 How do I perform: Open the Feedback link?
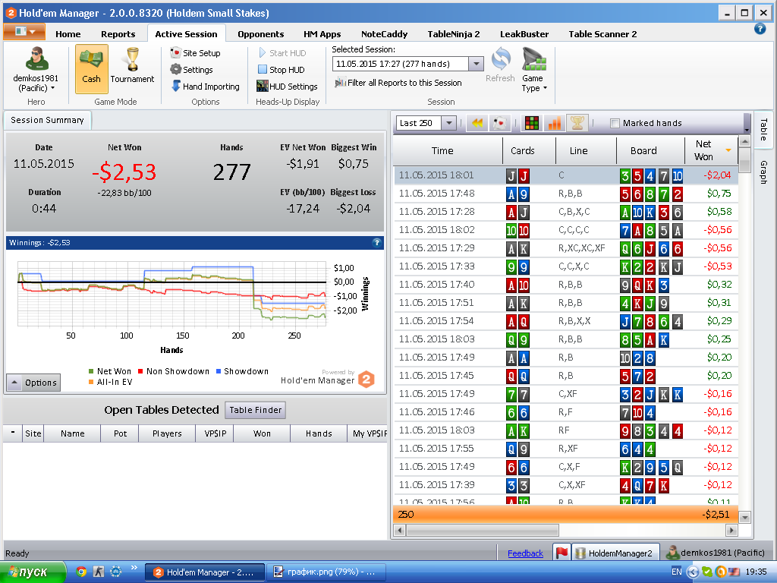(x=525, y=553)
